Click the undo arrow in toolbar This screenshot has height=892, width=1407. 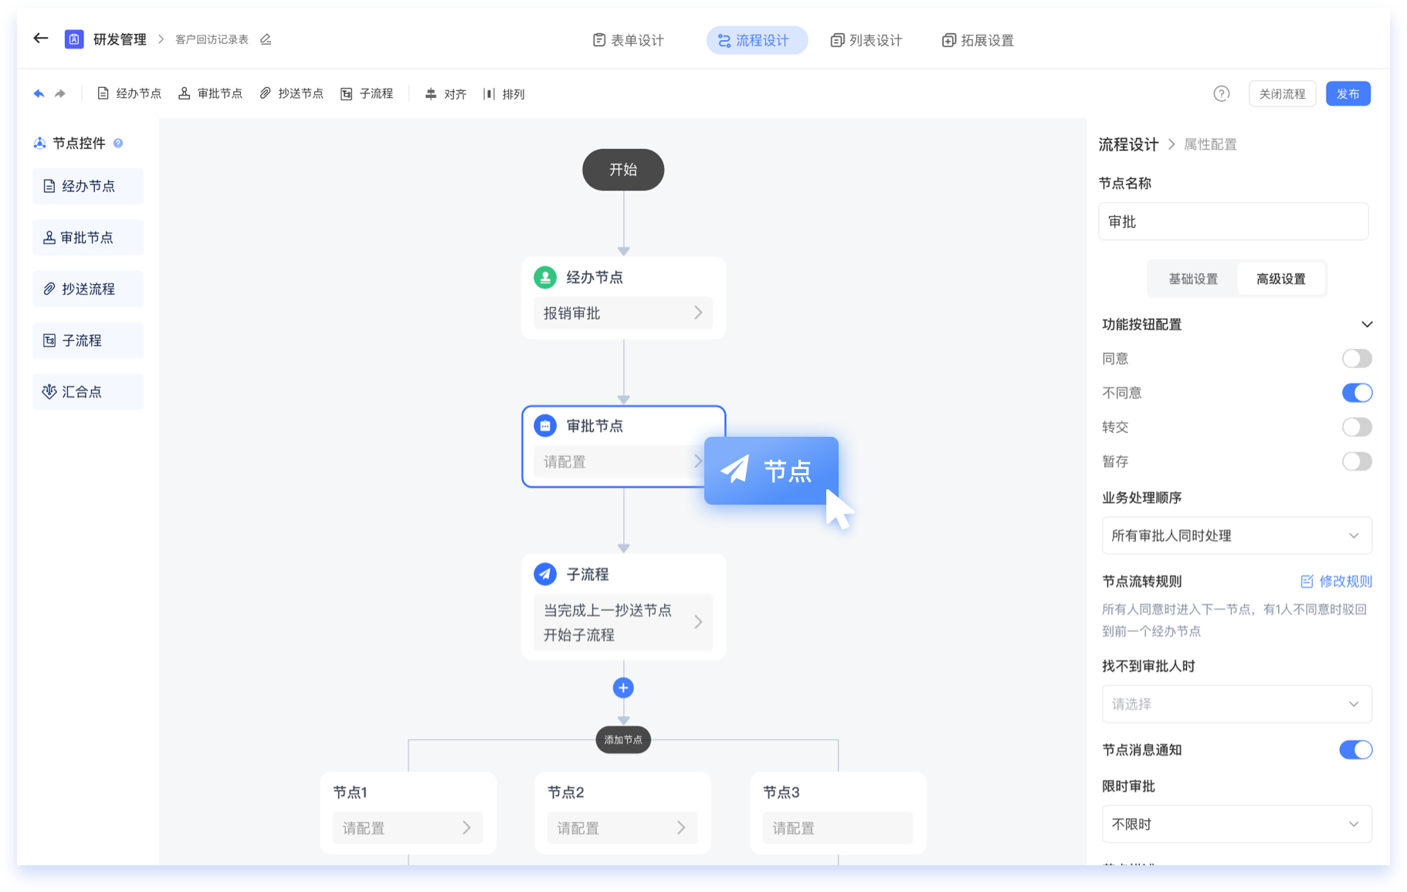click(39, 94)
